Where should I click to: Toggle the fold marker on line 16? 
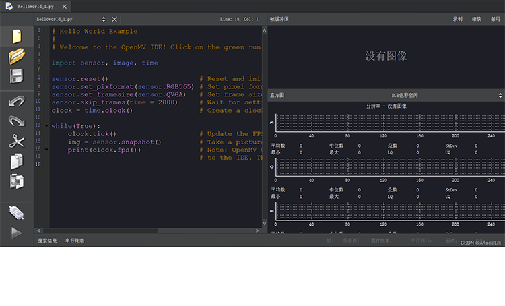coord(46,150)
